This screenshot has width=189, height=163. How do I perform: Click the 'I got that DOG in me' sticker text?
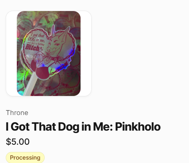(x=36, y=37)
